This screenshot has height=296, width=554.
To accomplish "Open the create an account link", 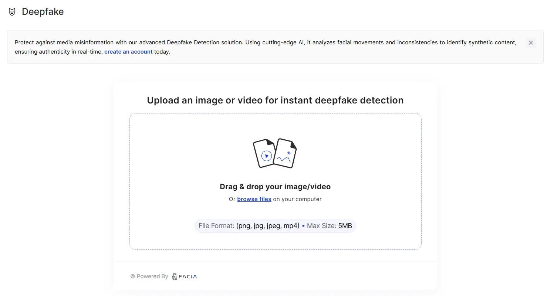I will click(x=128, y=52).
